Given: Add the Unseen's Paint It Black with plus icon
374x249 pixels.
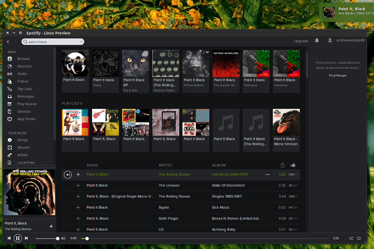Looking at the screenshot, I should pos(78,185).
